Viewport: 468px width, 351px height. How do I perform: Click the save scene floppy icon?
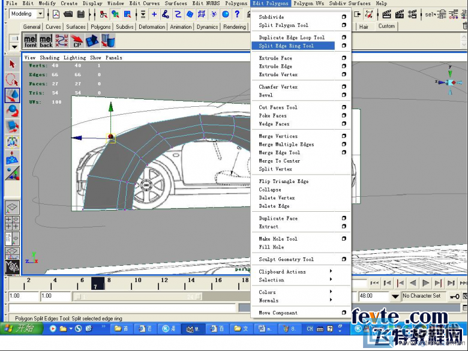pyautogui.click(x=81, y=14)
